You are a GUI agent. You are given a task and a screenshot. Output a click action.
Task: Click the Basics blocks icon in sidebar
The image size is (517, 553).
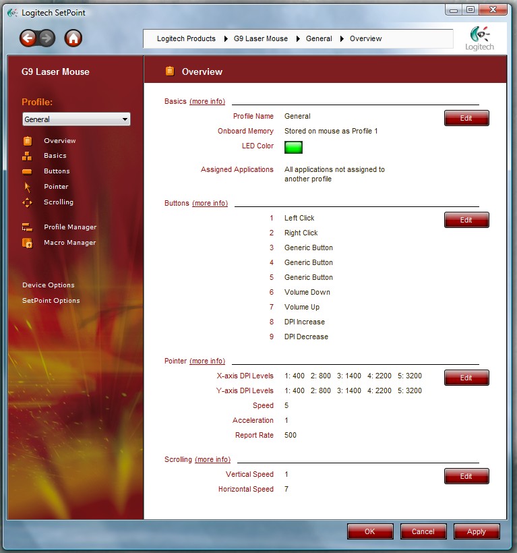pyautogui.click(x=27, y=156)
